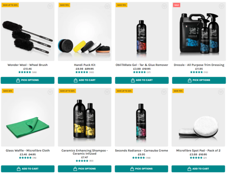Image resolution: width=227 pixels, height=173 pixels.
Task: Open Dressle bottles product image
Action: 199,31
